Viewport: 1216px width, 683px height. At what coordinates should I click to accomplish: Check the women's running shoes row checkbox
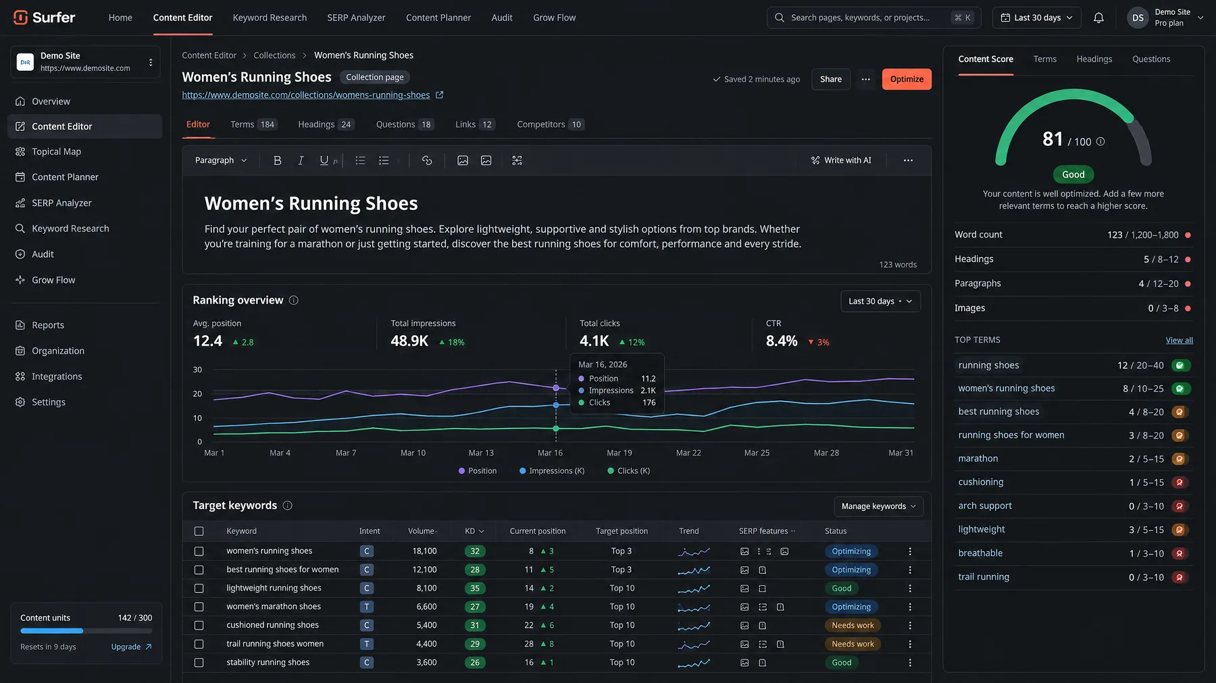click(199, 551)
